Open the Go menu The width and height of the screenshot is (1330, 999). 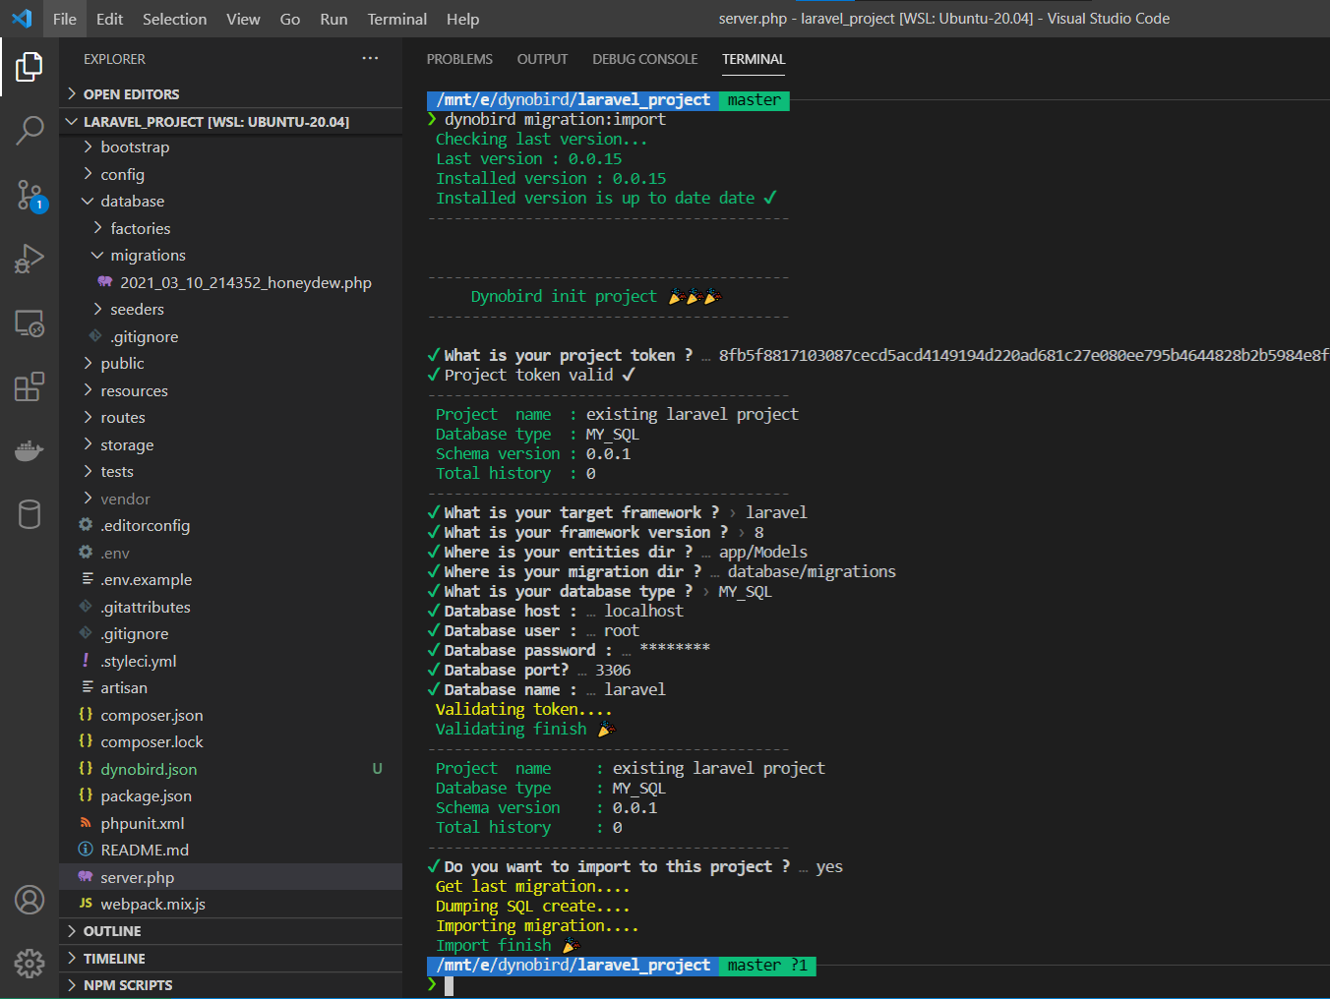click(x=290, y=19)
